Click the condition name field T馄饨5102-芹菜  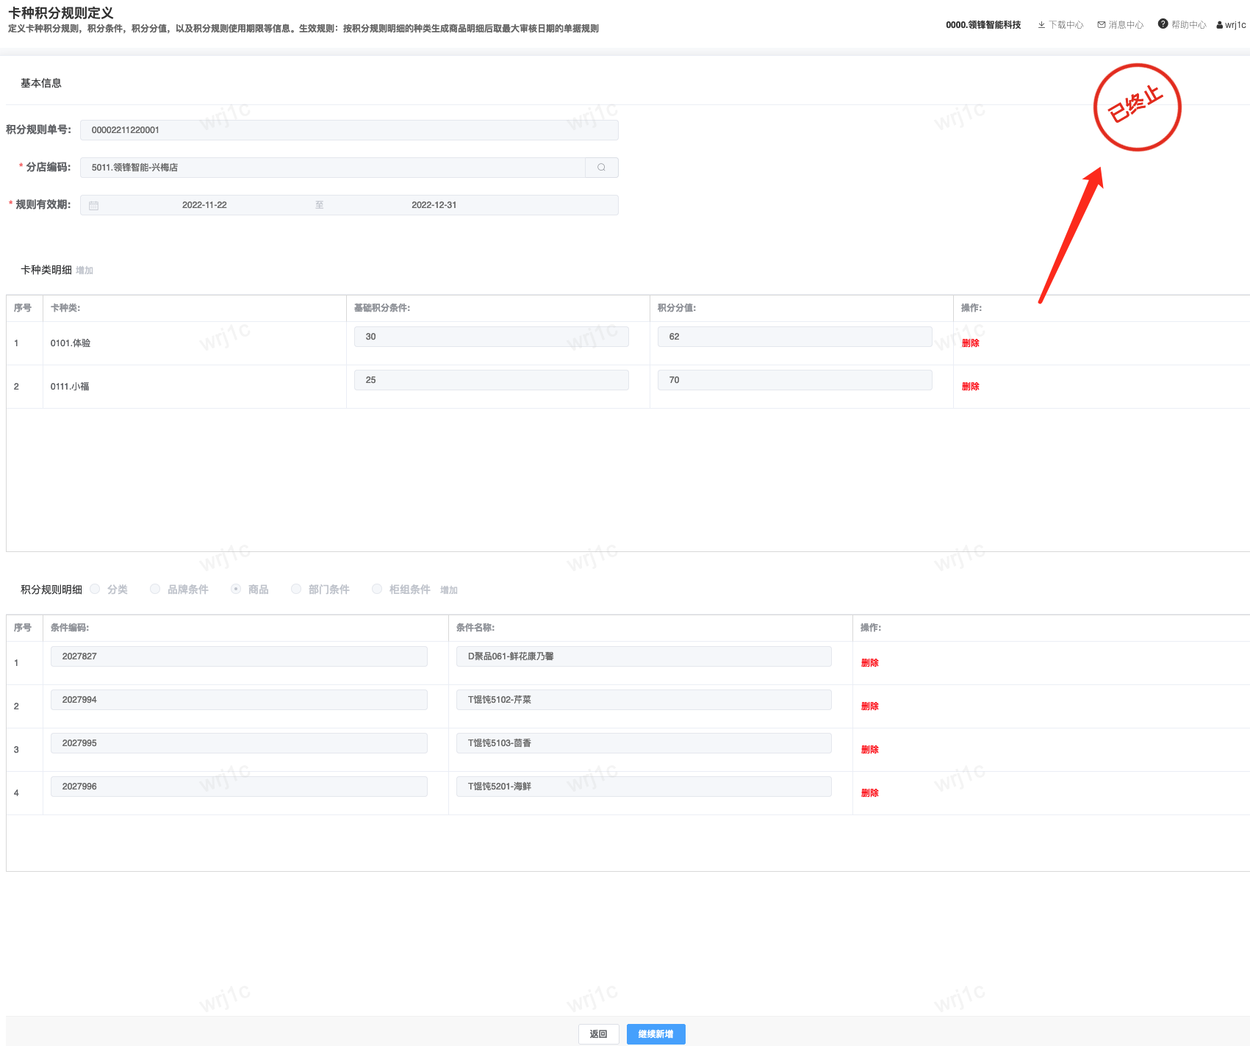[x=644, y=700]
